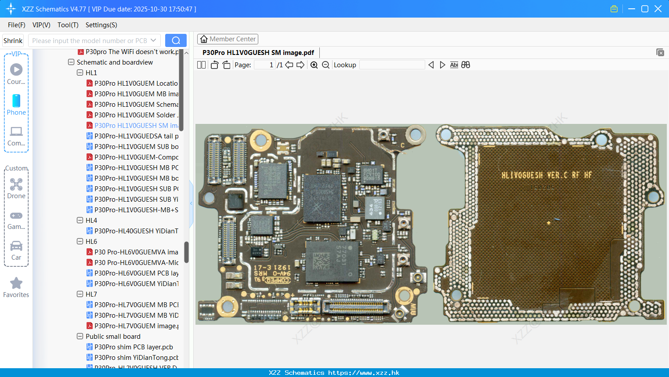Image resolution: width=669 pixels, height=377 pixels.
Task: Open P30Pro-HL1V0GUESH-MB+S file
Action: [132, 210]
